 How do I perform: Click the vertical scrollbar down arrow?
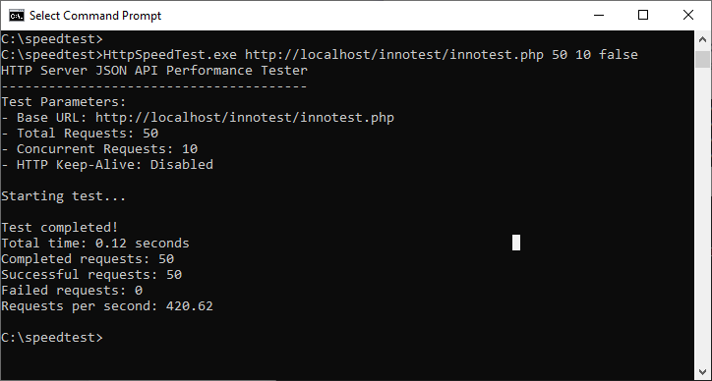pyautogui.click(x=702, y=373)
